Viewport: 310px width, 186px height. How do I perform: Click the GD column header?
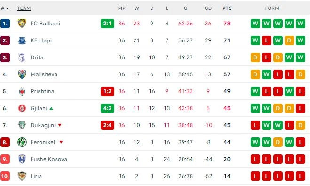point(208,8)
